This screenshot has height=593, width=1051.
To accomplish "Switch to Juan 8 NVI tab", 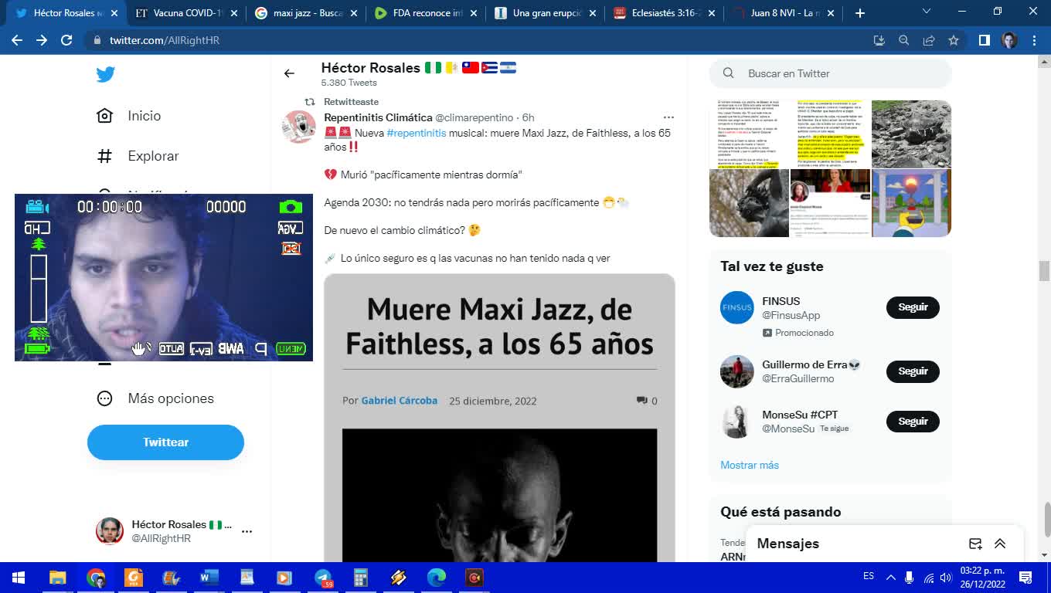I will tap(785, 13).
